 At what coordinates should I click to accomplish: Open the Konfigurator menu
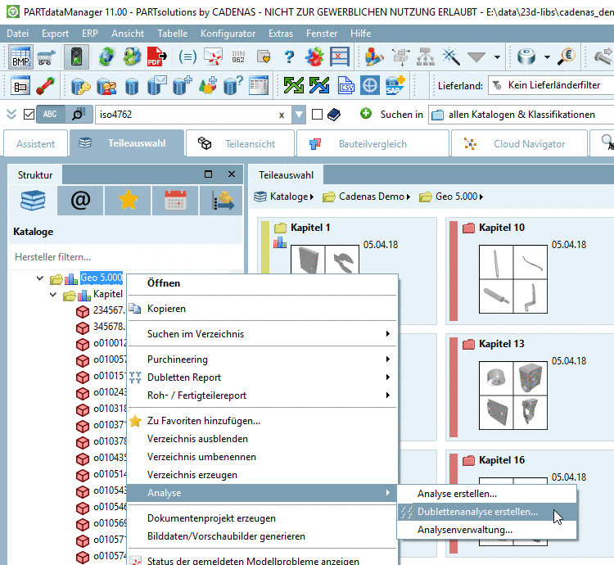[x=228, y=34]
